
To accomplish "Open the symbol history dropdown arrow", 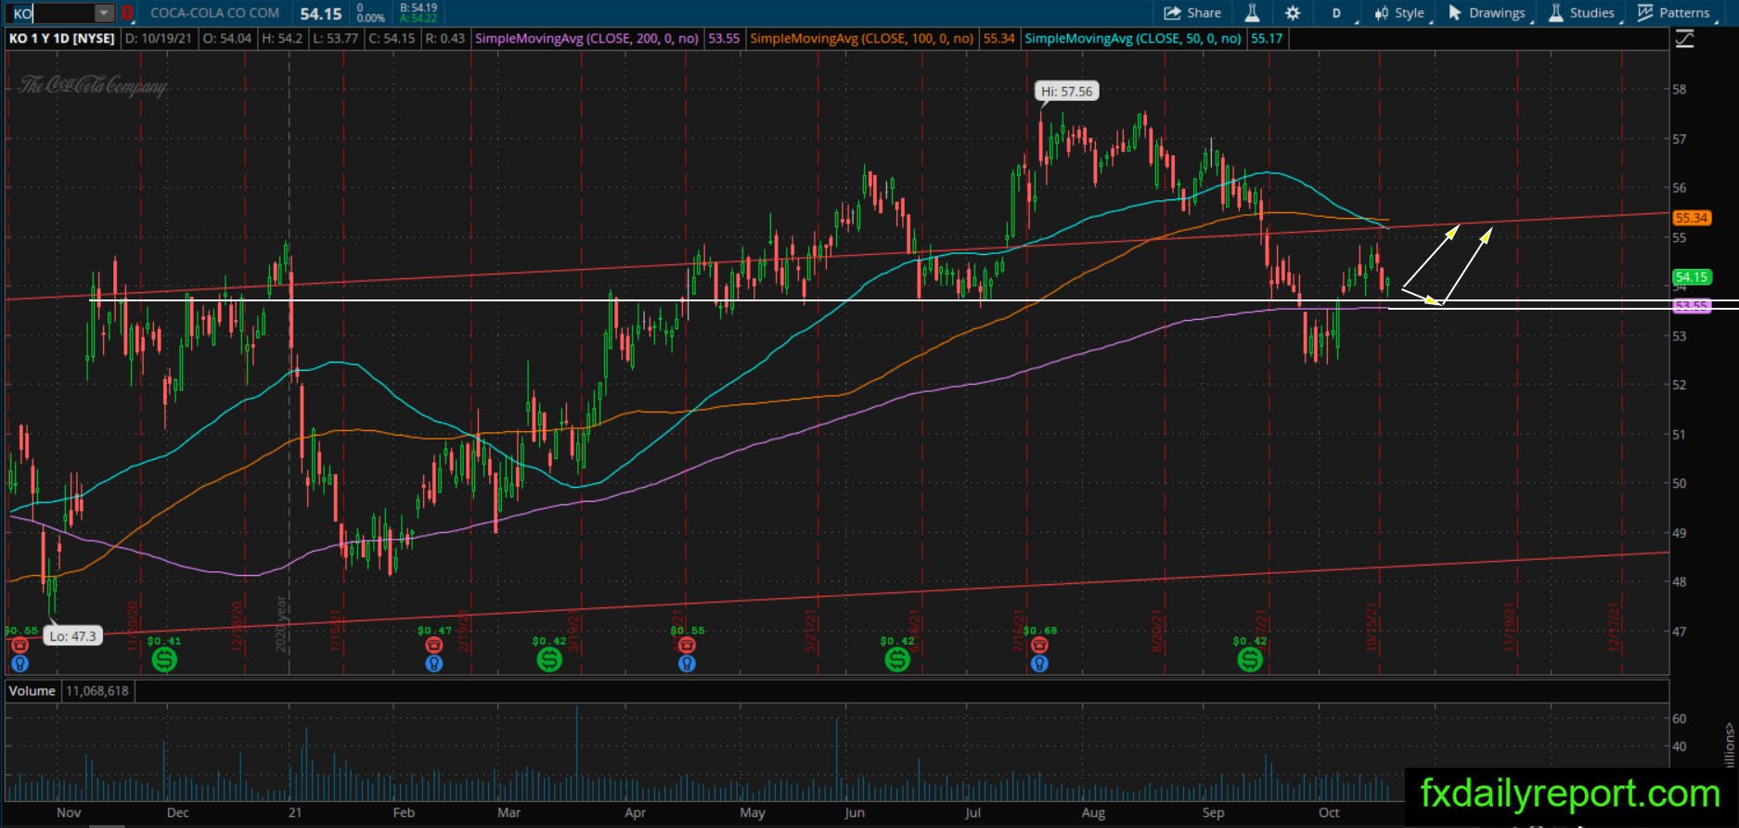I will (105, 13).
